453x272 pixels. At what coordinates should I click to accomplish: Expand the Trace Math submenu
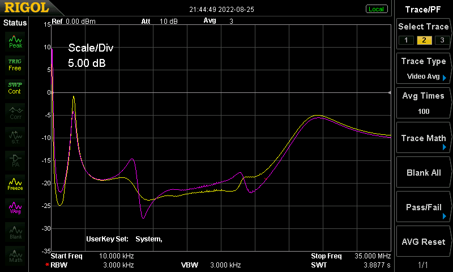click(423, 138)
